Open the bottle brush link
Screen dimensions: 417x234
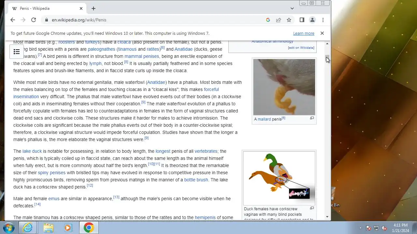pyautogui.click(x=196, y=180)
